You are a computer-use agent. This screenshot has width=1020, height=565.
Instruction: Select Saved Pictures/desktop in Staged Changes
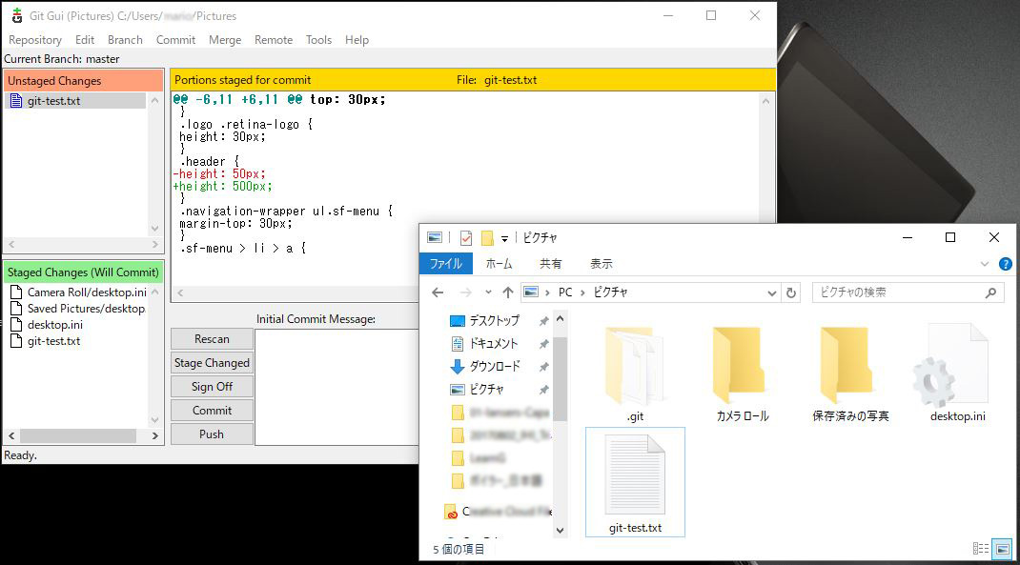[86, 308]
